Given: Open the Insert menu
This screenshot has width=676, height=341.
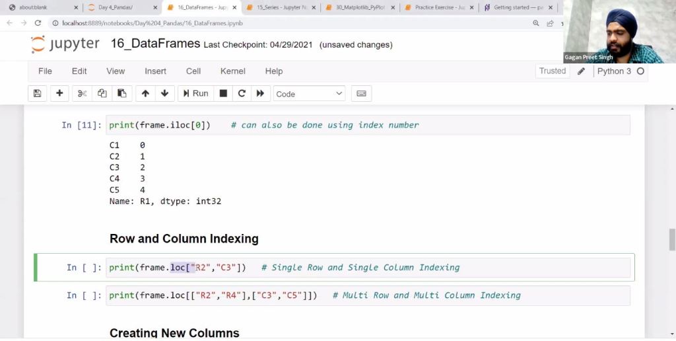Looking at the screenshot, I should coord(155,71).
